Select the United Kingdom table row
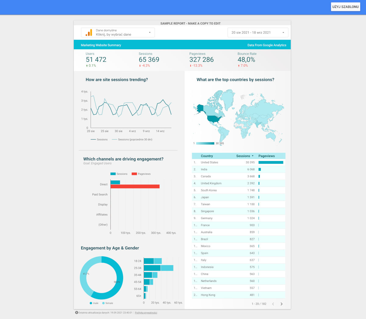 (x=239, y=184)
